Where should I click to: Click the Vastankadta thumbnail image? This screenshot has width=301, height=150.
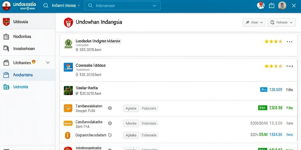(68, 91)
